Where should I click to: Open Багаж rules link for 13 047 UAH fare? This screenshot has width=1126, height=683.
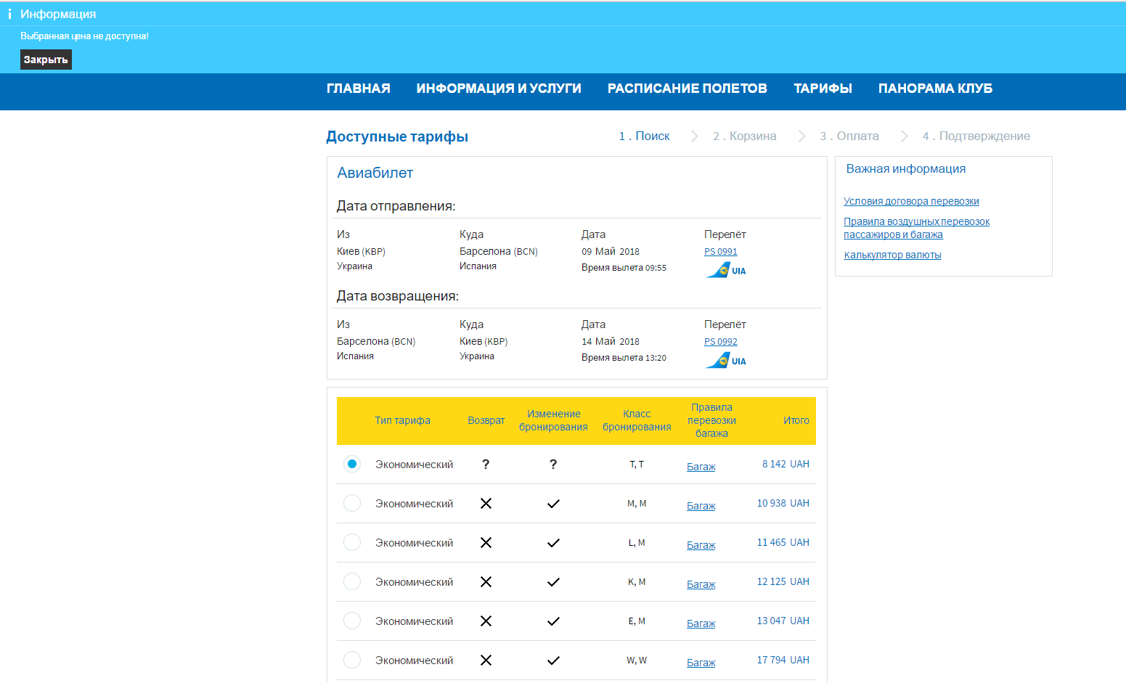click(x=701, y=623)
